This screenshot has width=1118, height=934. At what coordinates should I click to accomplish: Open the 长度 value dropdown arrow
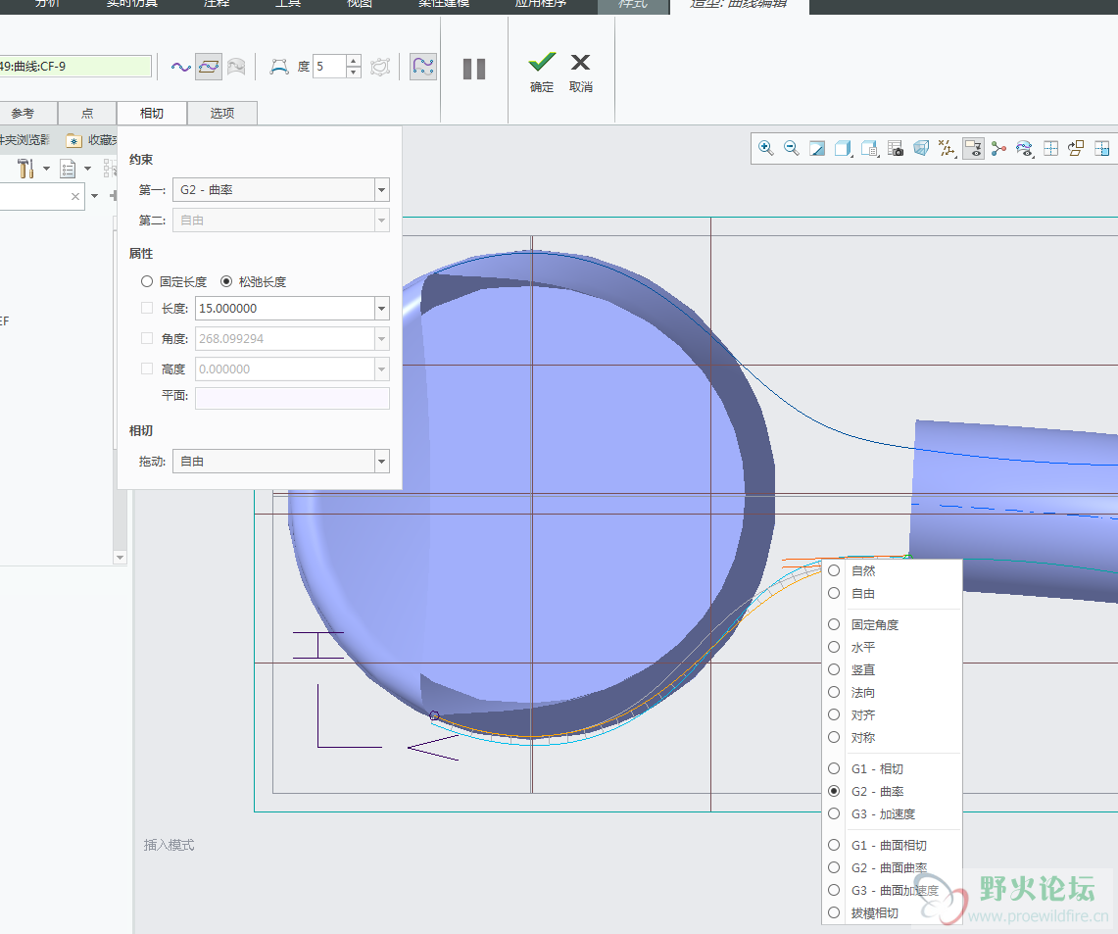coord(381,309)
